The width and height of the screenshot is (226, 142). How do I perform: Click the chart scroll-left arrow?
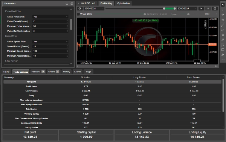pyautogui.click(x=78, y=66)
